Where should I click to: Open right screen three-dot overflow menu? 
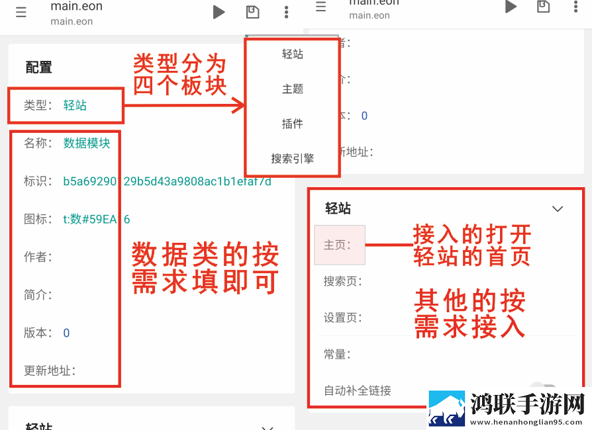(575, 7)
